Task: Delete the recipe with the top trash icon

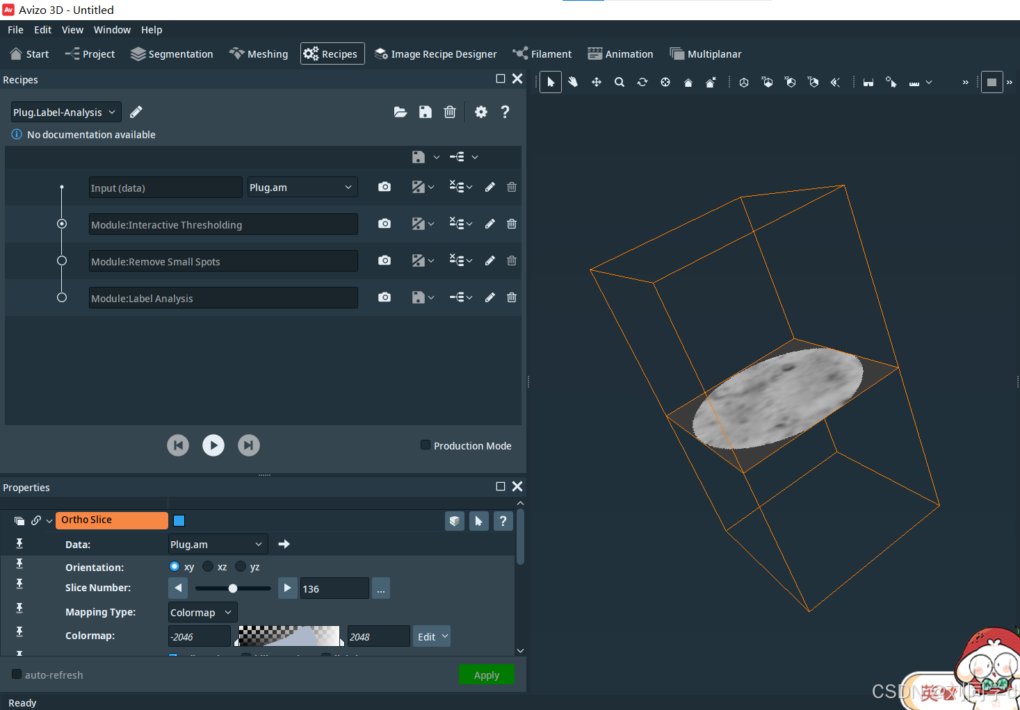Action: [450, 112]
